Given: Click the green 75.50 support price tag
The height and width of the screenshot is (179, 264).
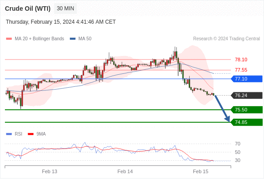Looking at the screenshot, I should [247, 110].
